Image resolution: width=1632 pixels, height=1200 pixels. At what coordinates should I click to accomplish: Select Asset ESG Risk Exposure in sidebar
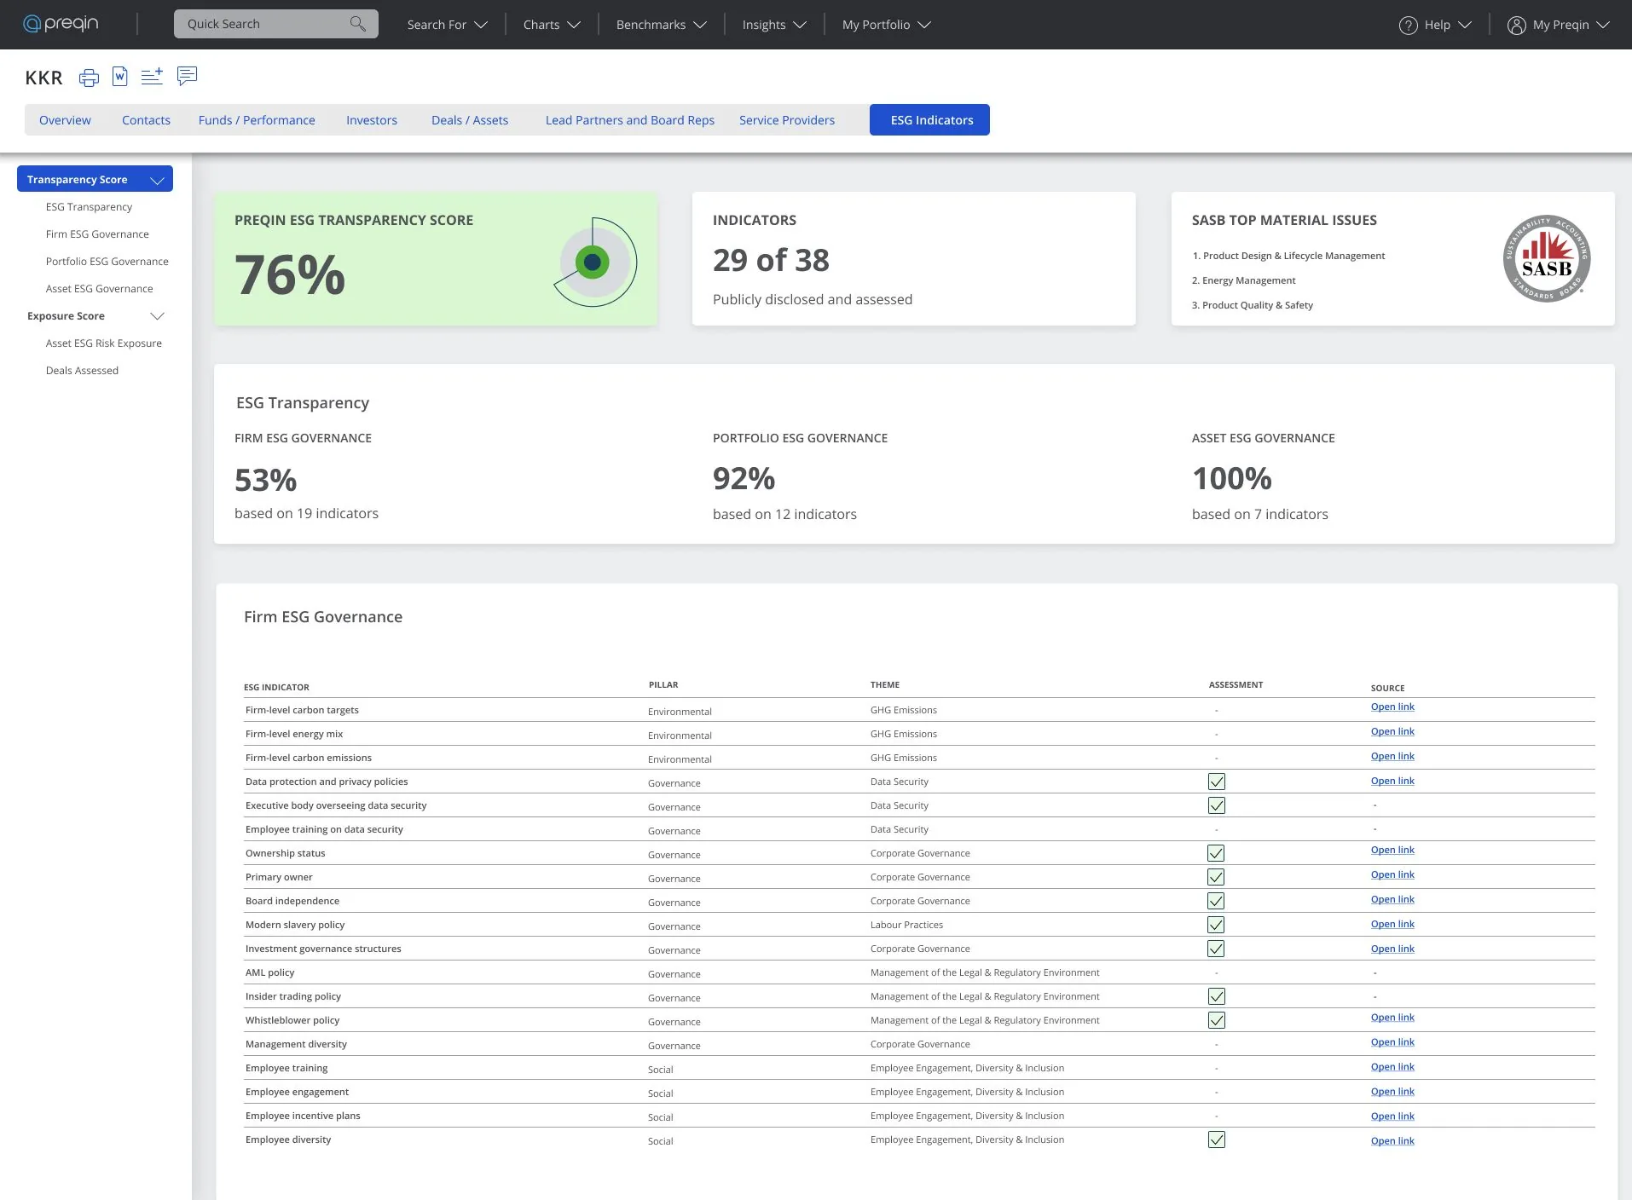click(x=104, y=343)
